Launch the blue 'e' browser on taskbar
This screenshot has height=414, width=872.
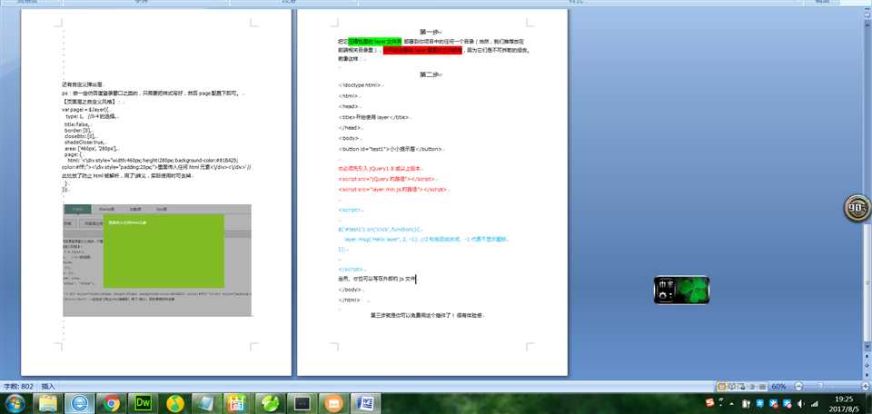coord(79,403)
